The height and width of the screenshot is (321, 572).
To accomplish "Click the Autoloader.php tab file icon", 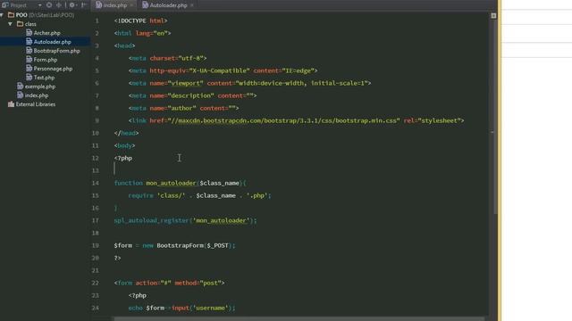I will click(x=145, y=4).
